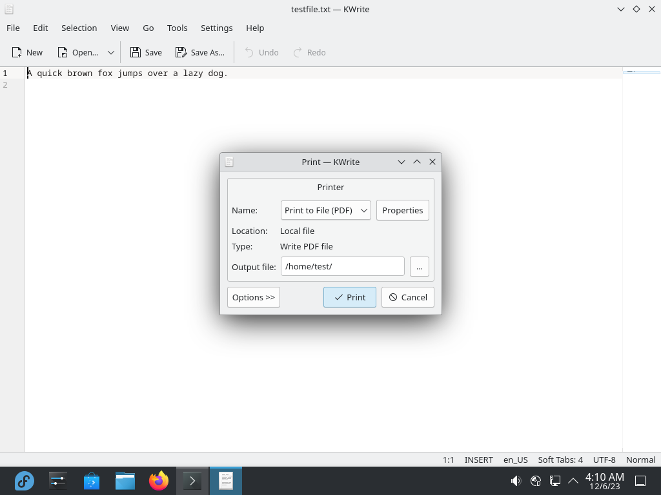Click the KWrite window icon in title bar
This screenshot has height=495, width=661.
8,9
